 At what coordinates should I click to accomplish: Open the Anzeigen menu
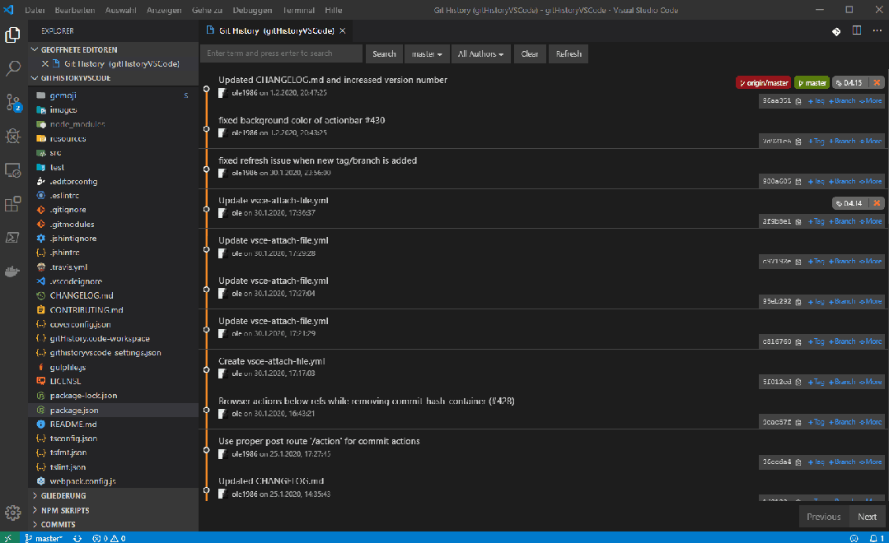click(164, 10)
